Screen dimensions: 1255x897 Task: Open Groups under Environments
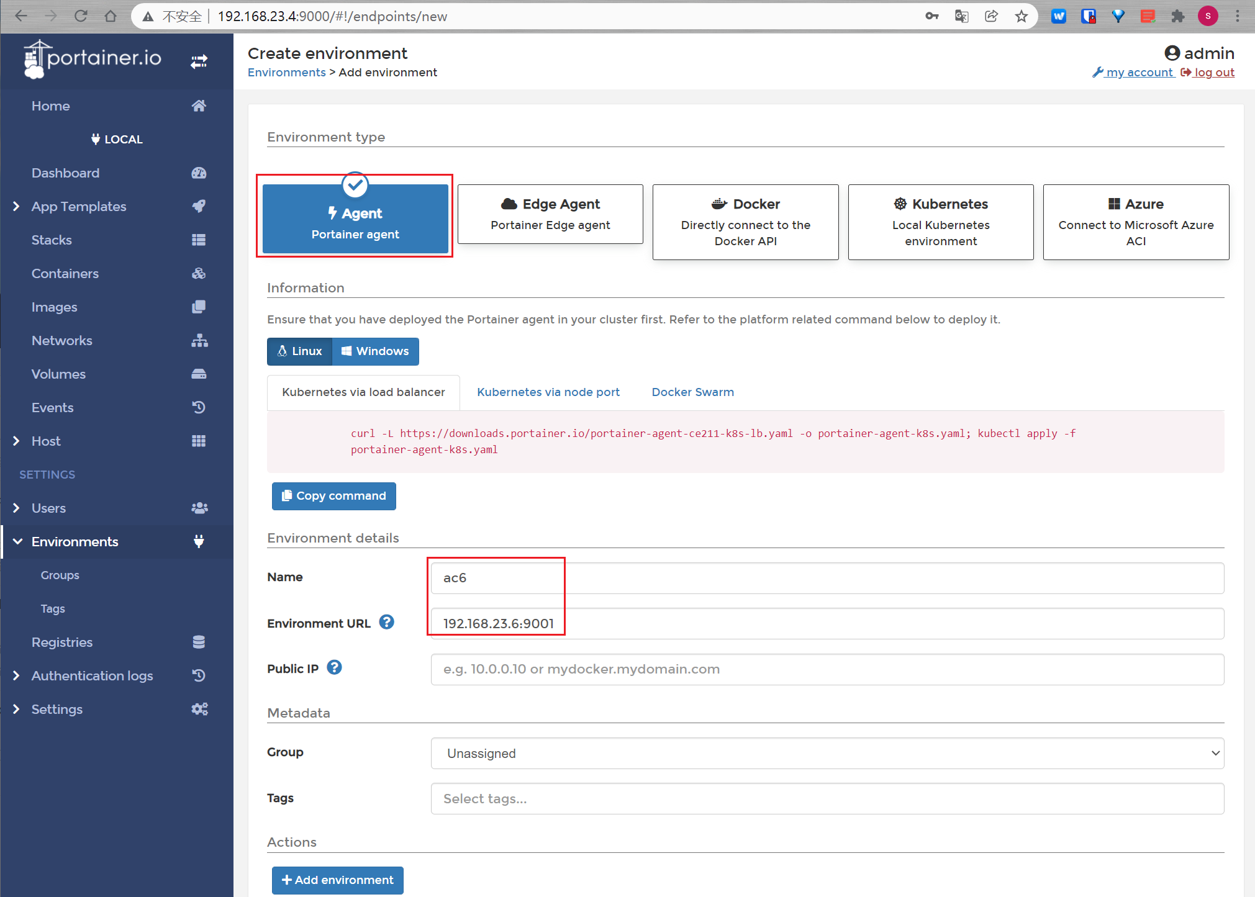pos(60,575)
